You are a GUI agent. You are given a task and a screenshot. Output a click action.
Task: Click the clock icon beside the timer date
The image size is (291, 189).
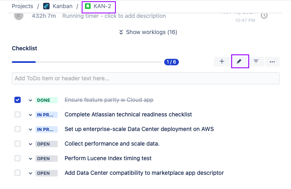pos(264,15)
